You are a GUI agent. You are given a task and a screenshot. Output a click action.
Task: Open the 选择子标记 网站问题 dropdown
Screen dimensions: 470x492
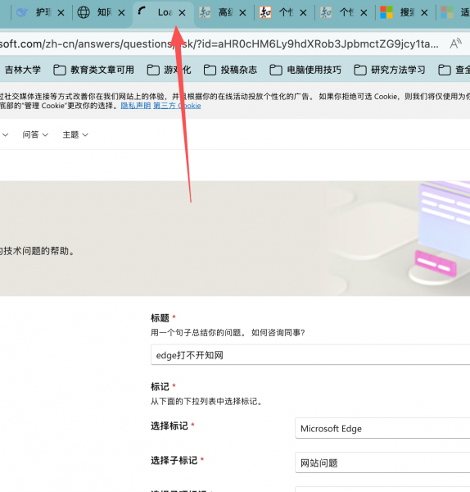382,462
